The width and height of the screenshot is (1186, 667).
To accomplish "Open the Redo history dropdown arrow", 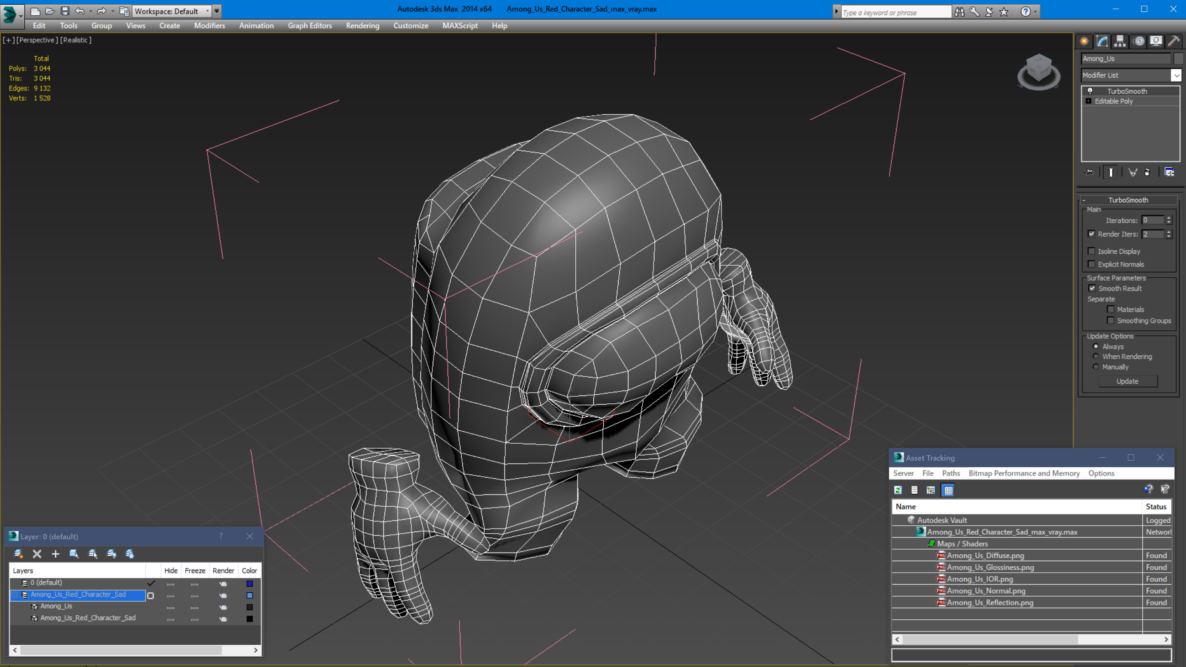I will coord(113,11).
